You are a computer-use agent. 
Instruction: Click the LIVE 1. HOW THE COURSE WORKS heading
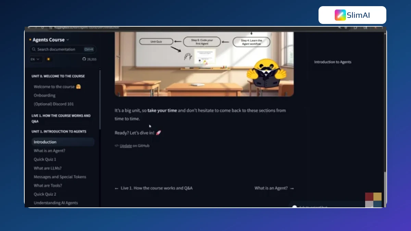(61, 118)
